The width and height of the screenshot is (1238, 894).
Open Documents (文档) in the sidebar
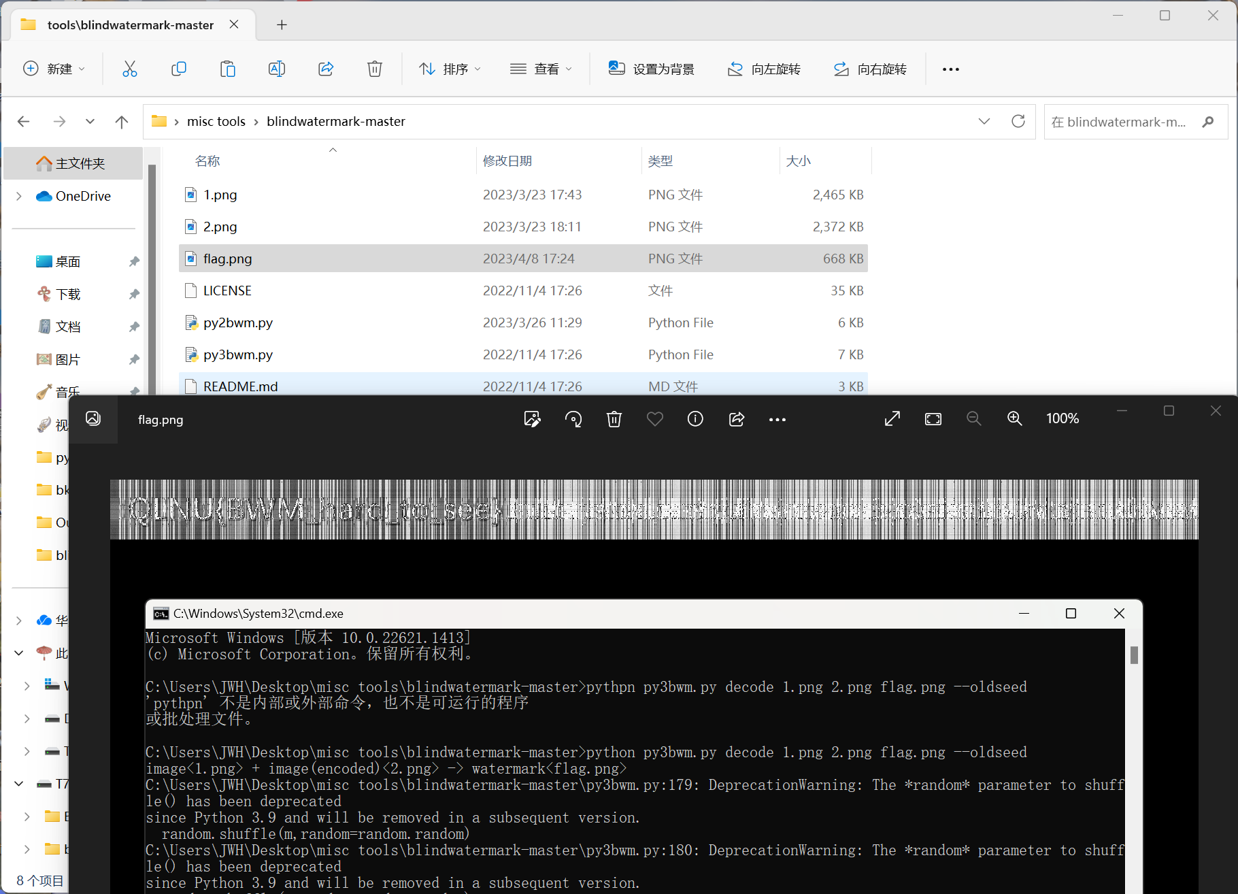click(x=68, y=327)
